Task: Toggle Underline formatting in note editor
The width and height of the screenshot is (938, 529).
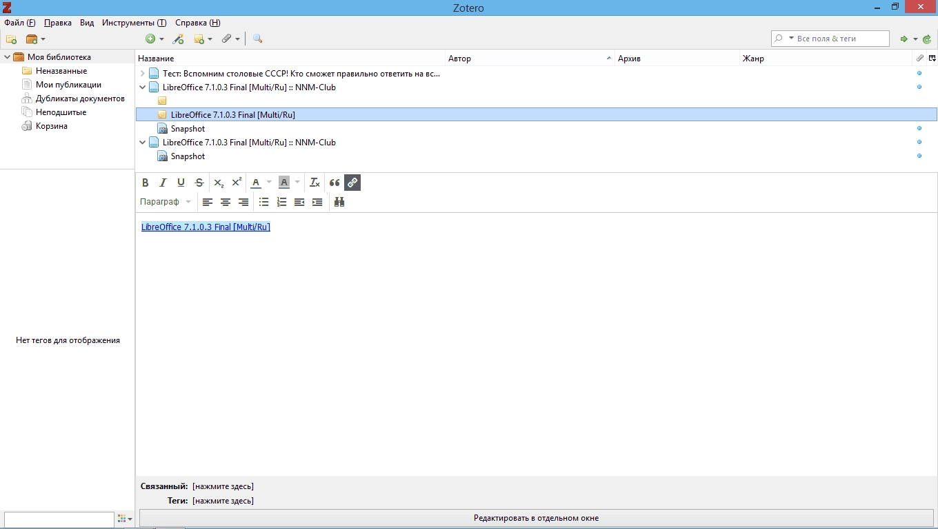Action: (181, 183)
